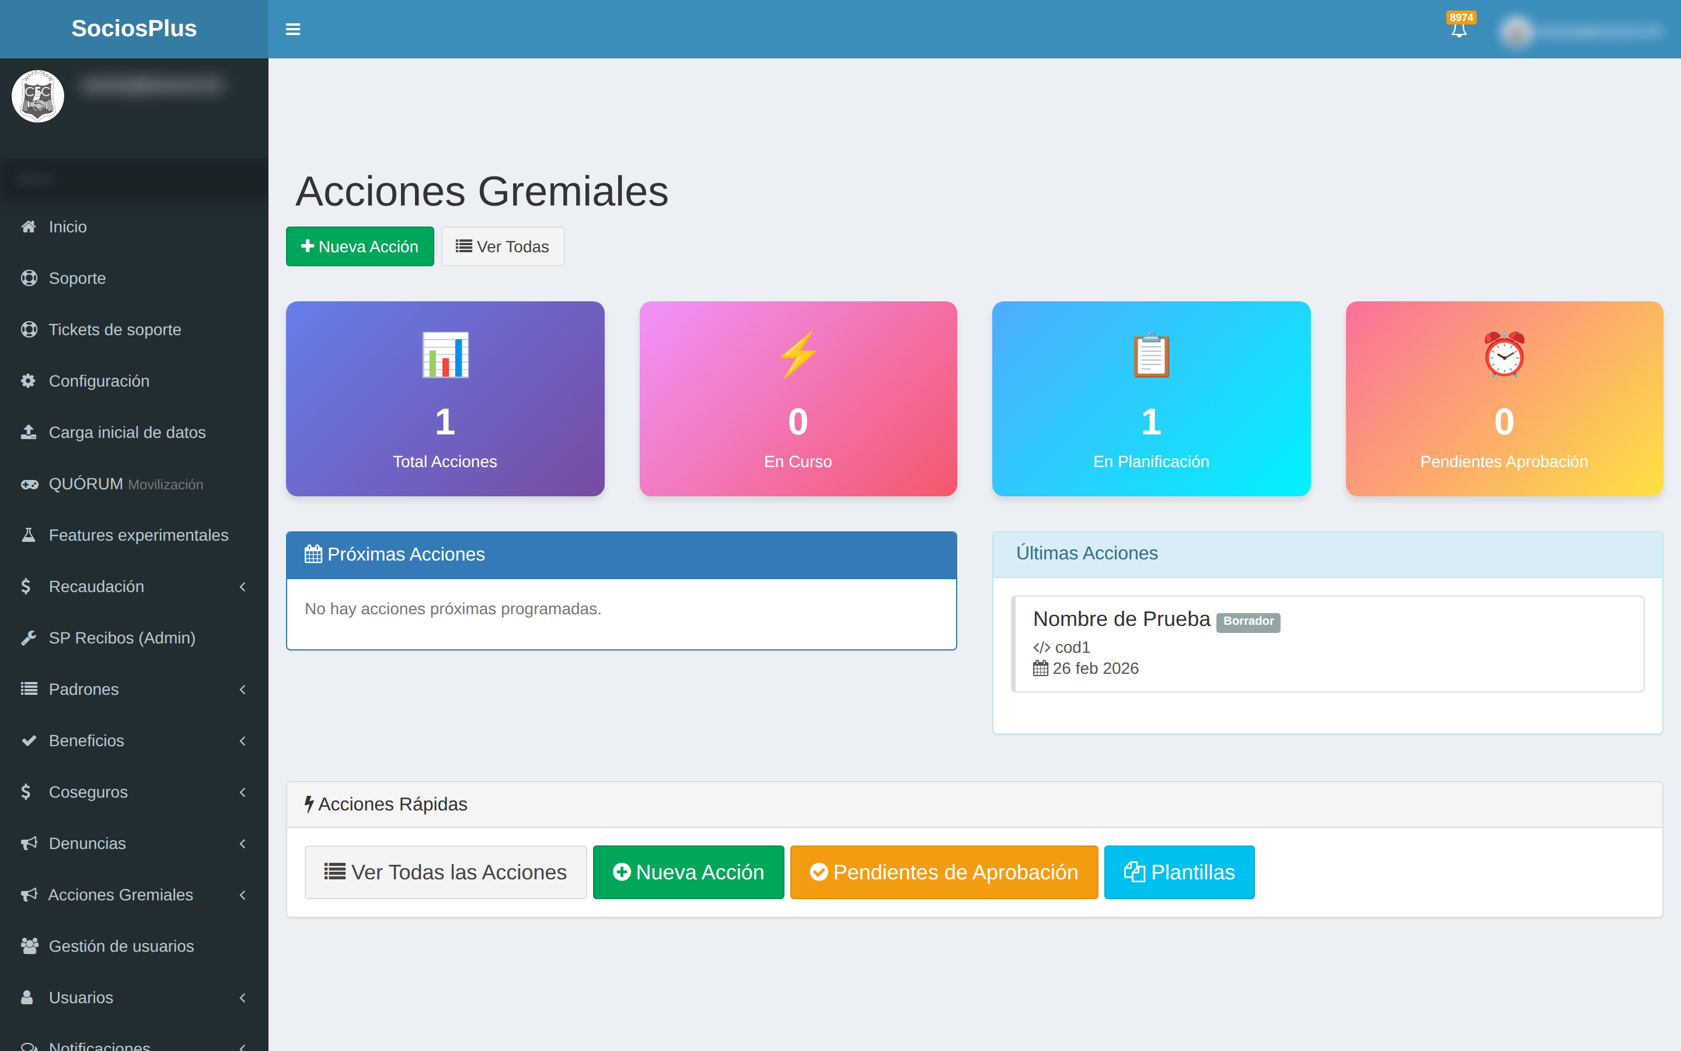The width and height of the screenshot is (1681, 1051).
Task: Click the megaphone icon beside Denuncias
Action: 29,844
